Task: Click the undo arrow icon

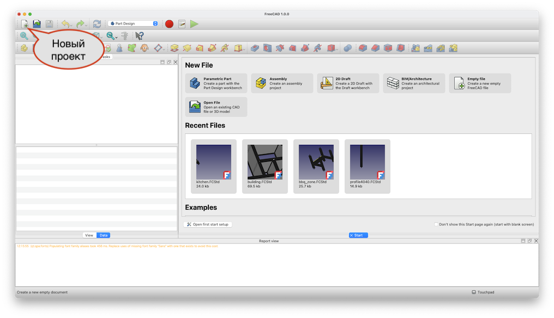Action: tap(65, 24)
